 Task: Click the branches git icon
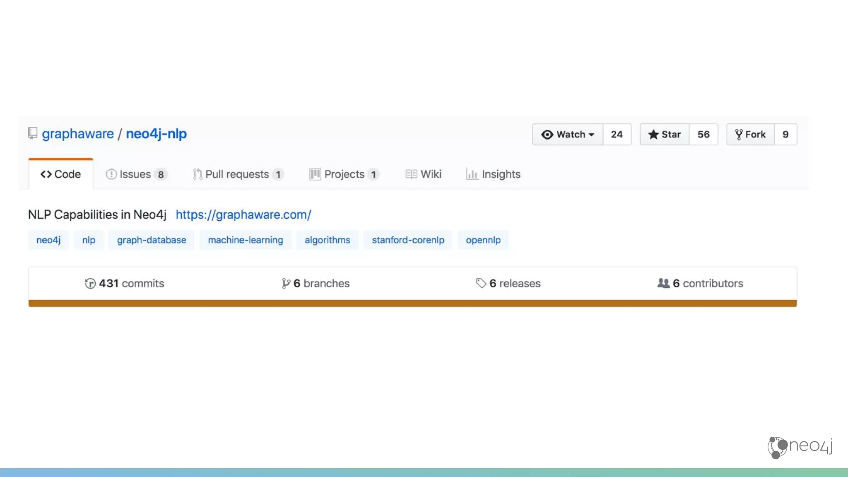pos(286,284)
